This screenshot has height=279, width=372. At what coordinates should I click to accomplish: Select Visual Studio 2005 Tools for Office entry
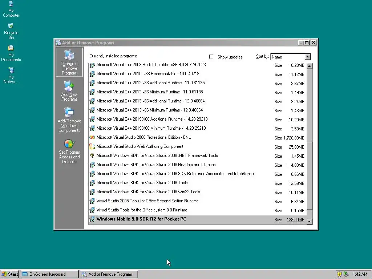[197, 201]
